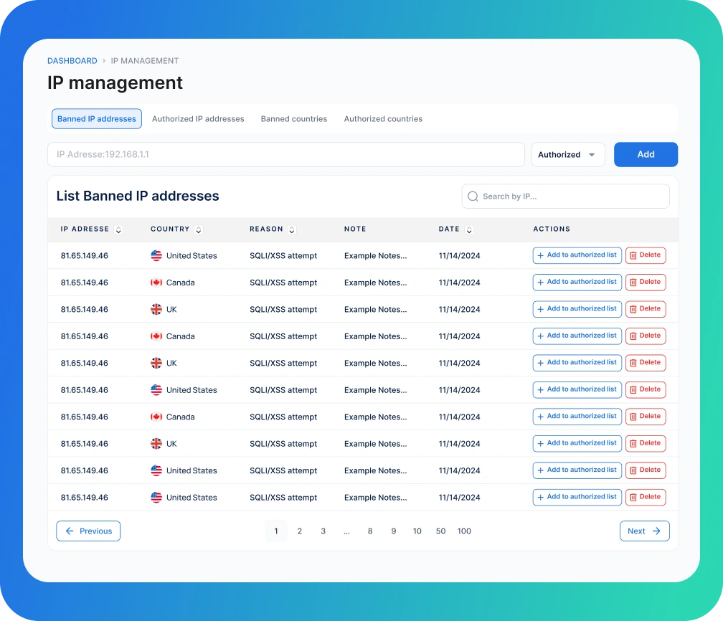Viewport: 723px width, 621px height.
Task: Click the magnifier icon in the IP search field
Action: click(x=473, y=196)
